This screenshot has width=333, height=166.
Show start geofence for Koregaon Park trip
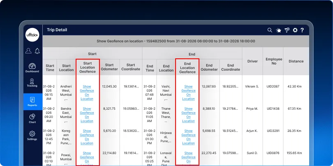click(87, 137)
